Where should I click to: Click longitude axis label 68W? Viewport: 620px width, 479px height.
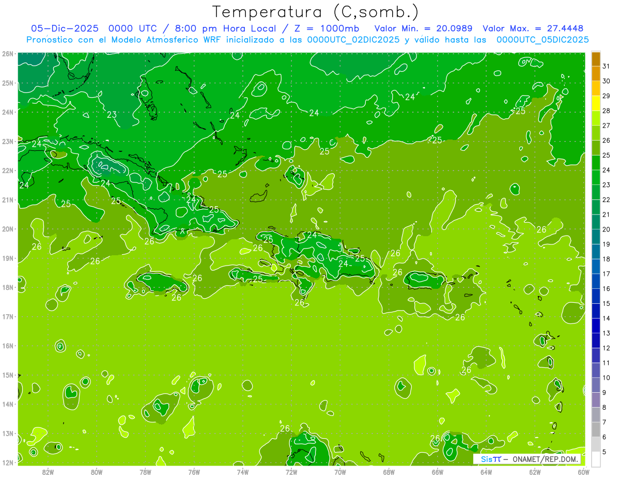389,472
